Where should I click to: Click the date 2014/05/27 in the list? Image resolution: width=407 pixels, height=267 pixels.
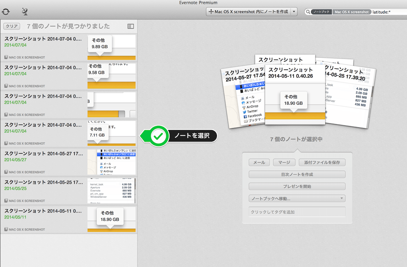click(x=16, y=160)
